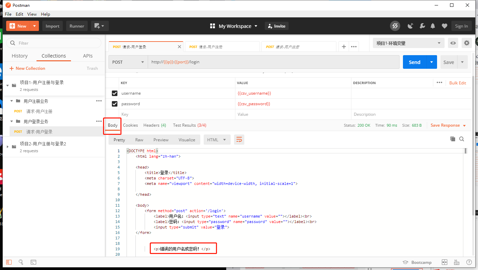Quick look environment variables with eye icon
The width and height of the screenshot is (478, 270).
[453, 43]
